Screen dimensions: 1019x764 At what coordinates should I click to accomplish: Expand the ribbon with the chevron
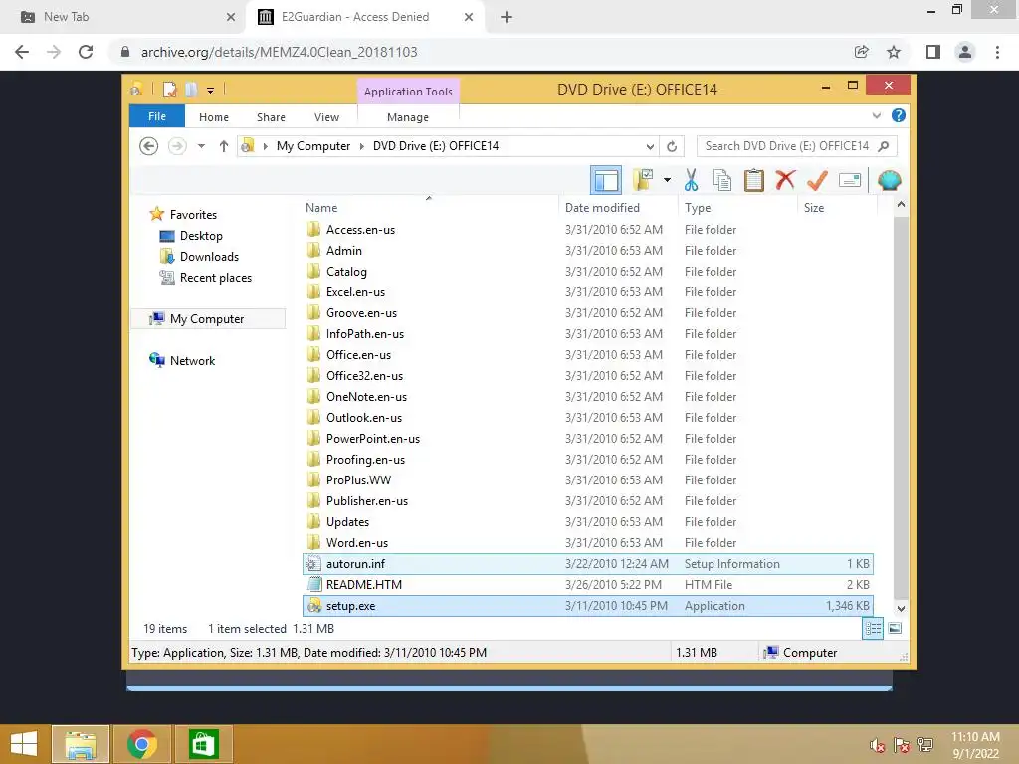876,115
